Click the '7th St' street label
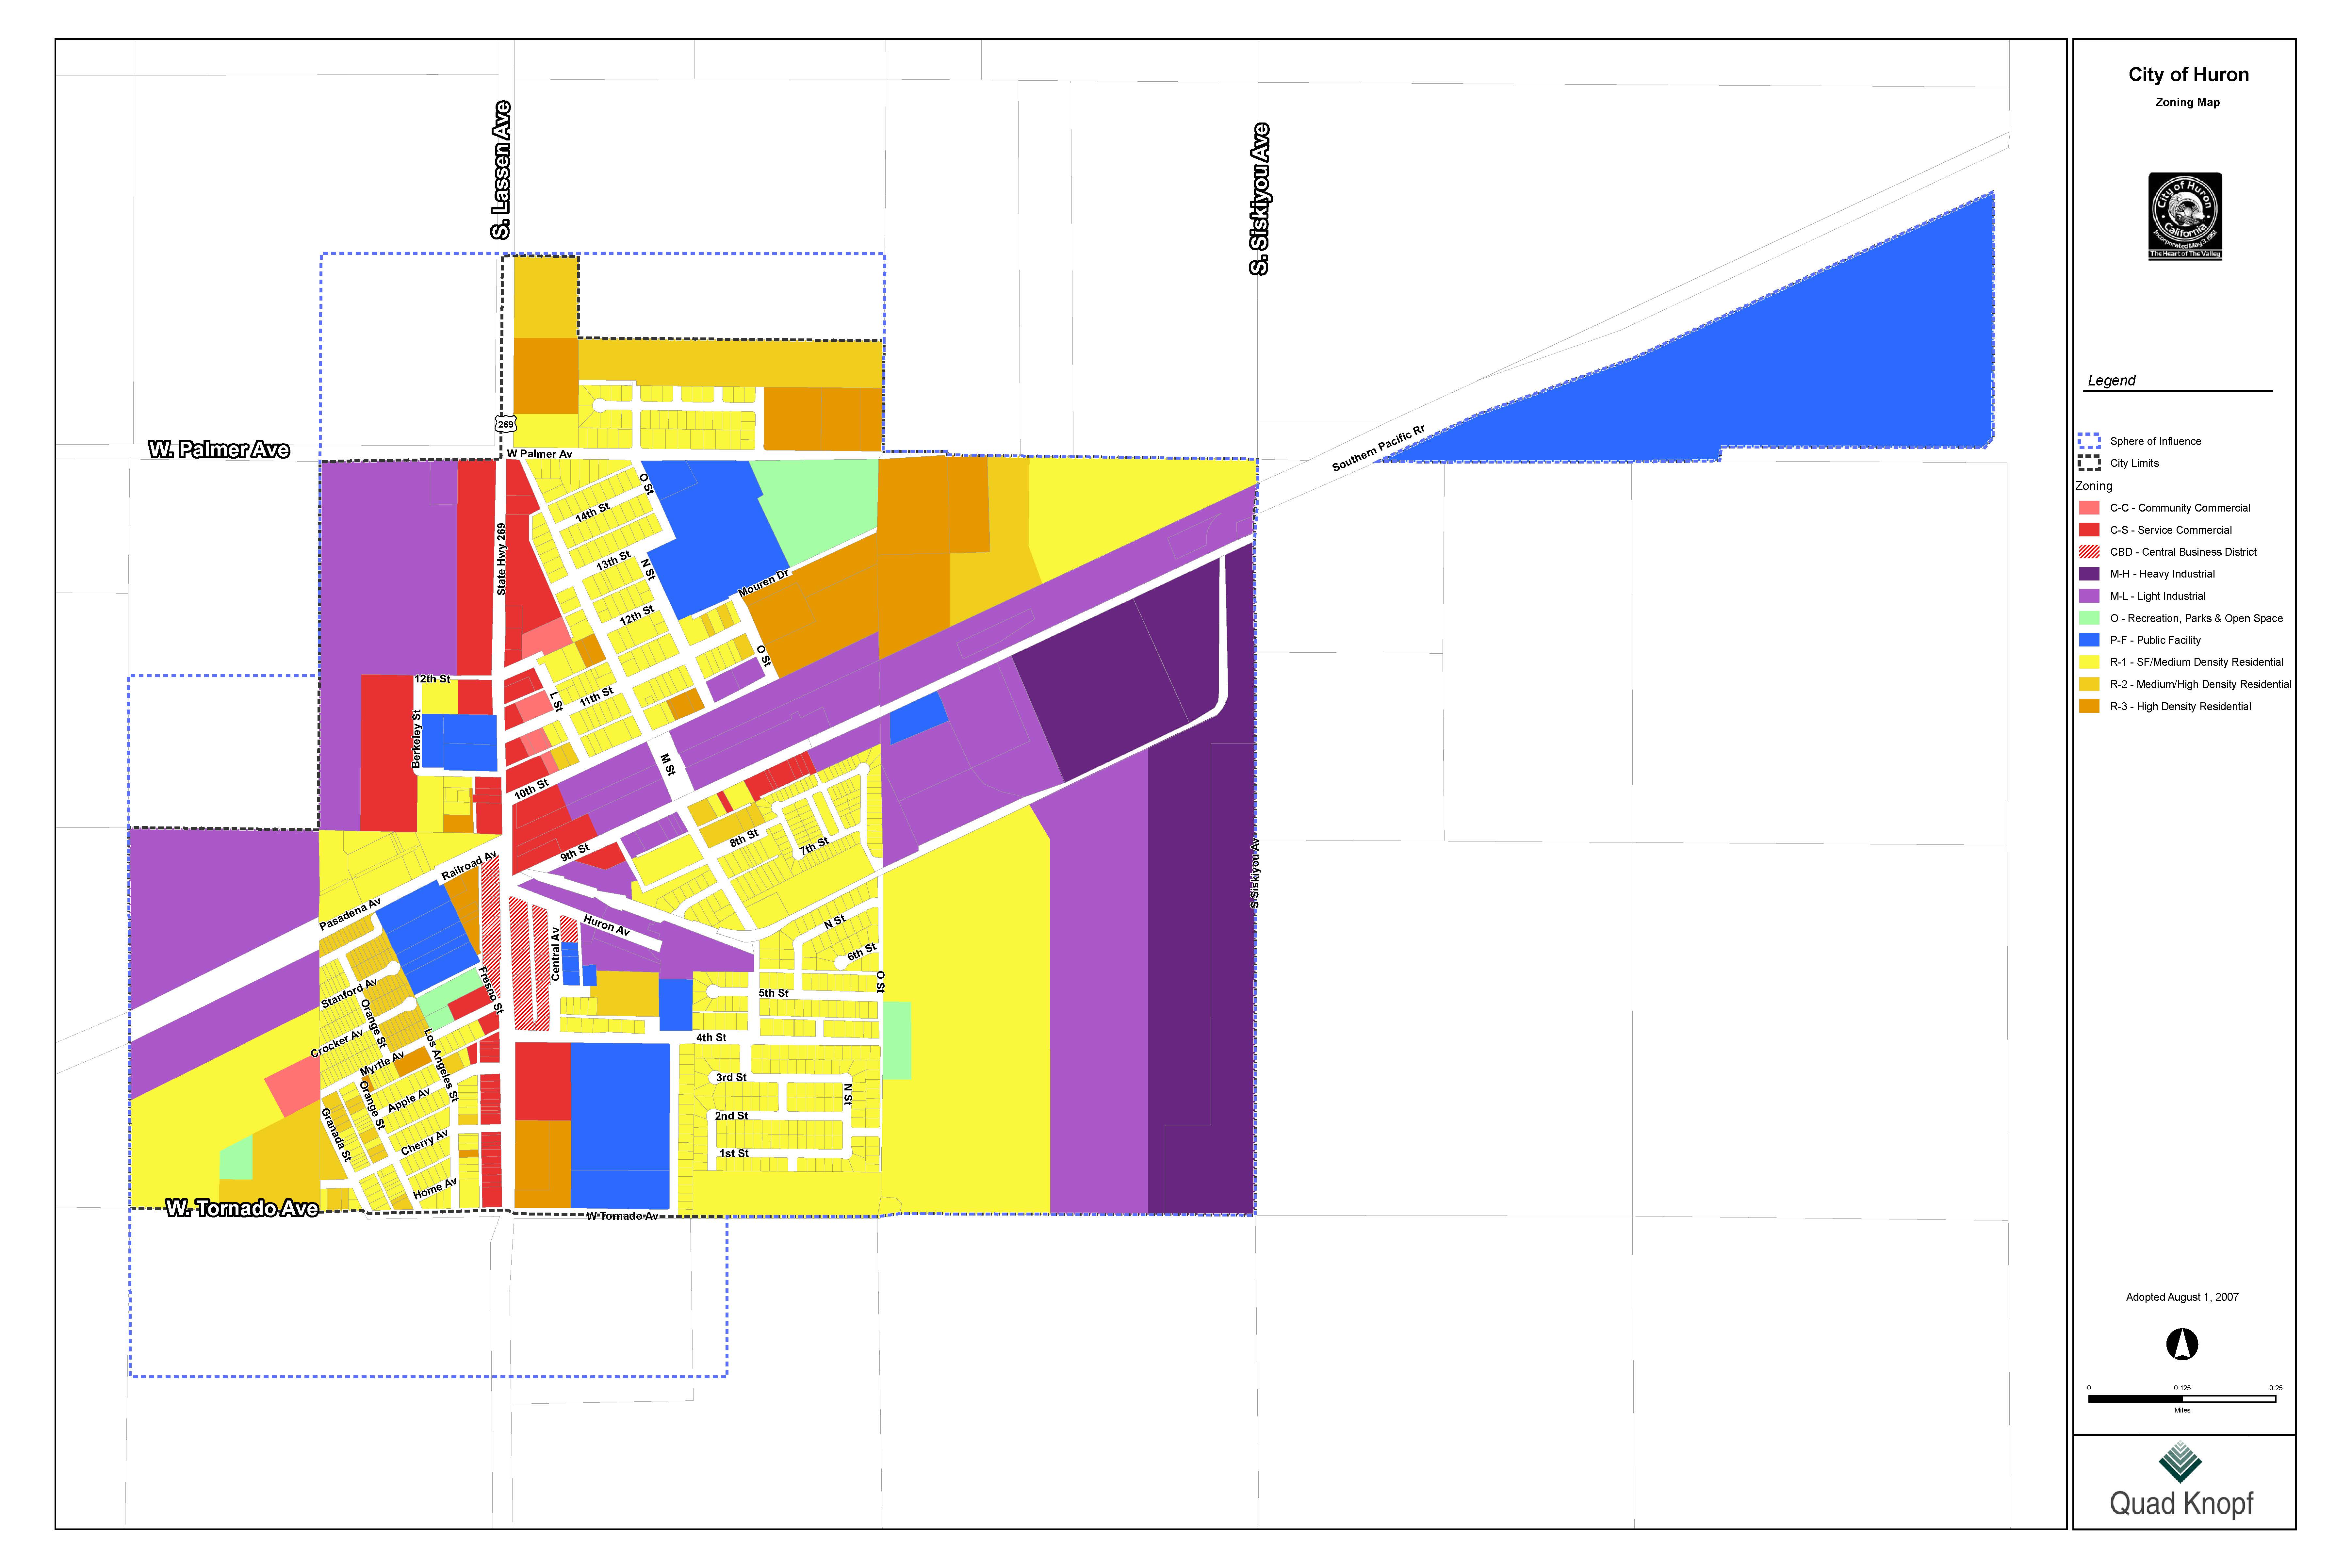Screen dimensions: 2352x1568 (814, 846)
